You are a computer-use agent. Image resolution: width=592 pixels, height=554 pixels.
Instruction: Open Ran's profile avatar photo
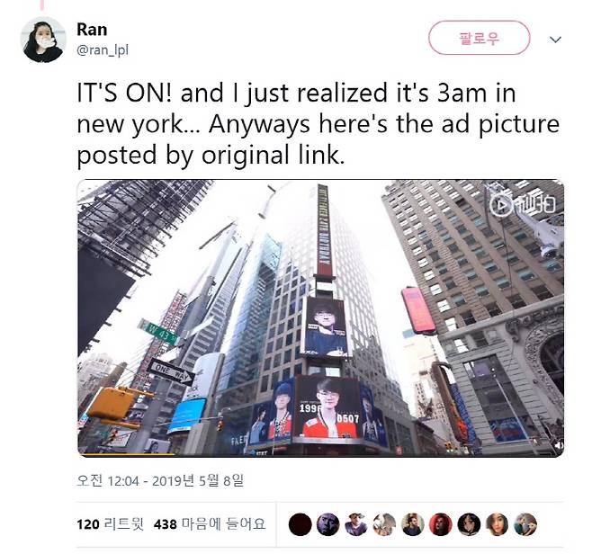pyautogui.click(x=43, y=40)
